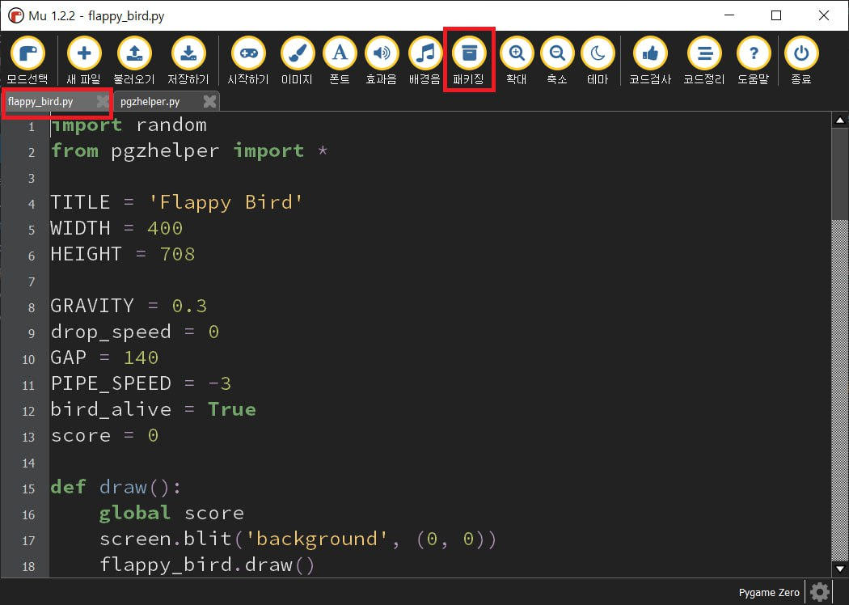
Task: Create a new file with 새 파일
Action: pyautogui.click(x=83, y=54)
